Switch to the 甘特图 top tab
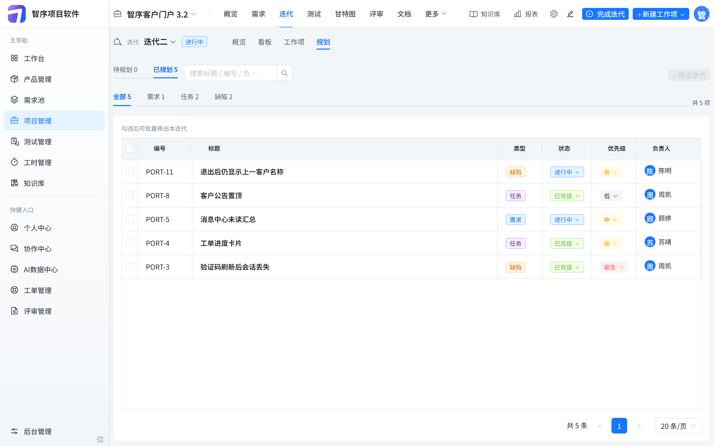 345,14
